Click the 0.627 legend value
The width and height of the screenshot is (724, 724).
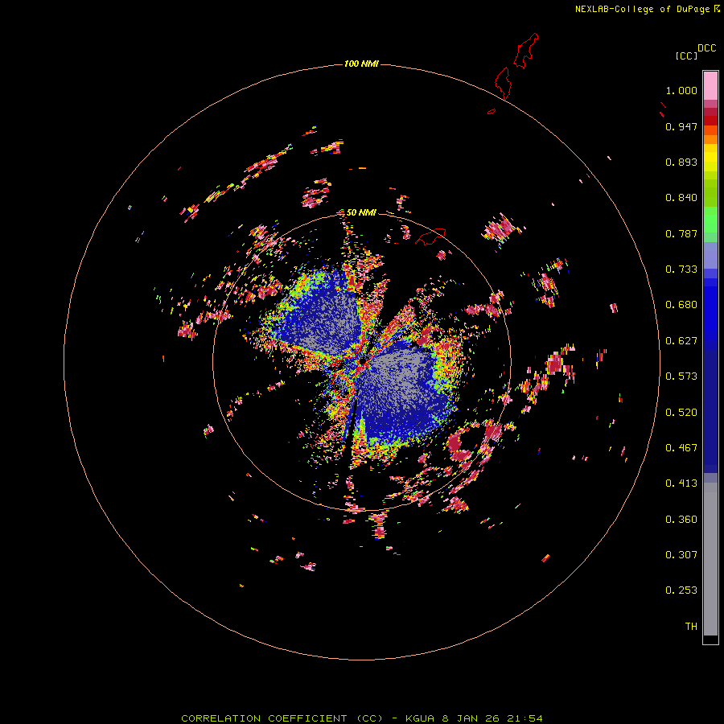(681, 341)
